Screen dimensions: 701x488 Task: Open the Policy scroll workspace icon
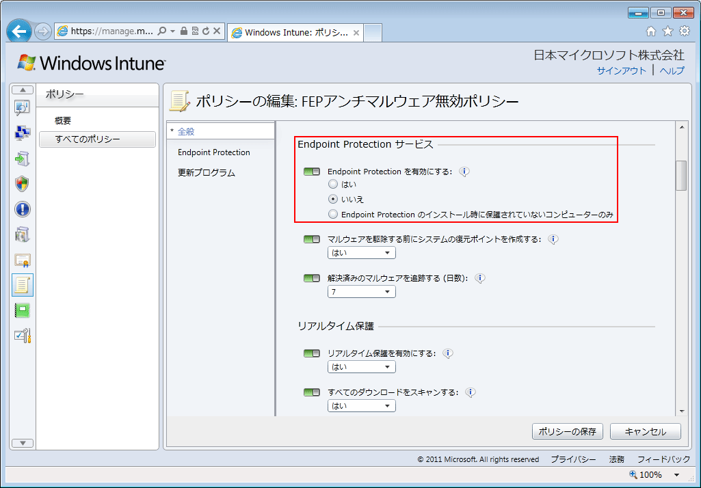click(x=23, y=285)
